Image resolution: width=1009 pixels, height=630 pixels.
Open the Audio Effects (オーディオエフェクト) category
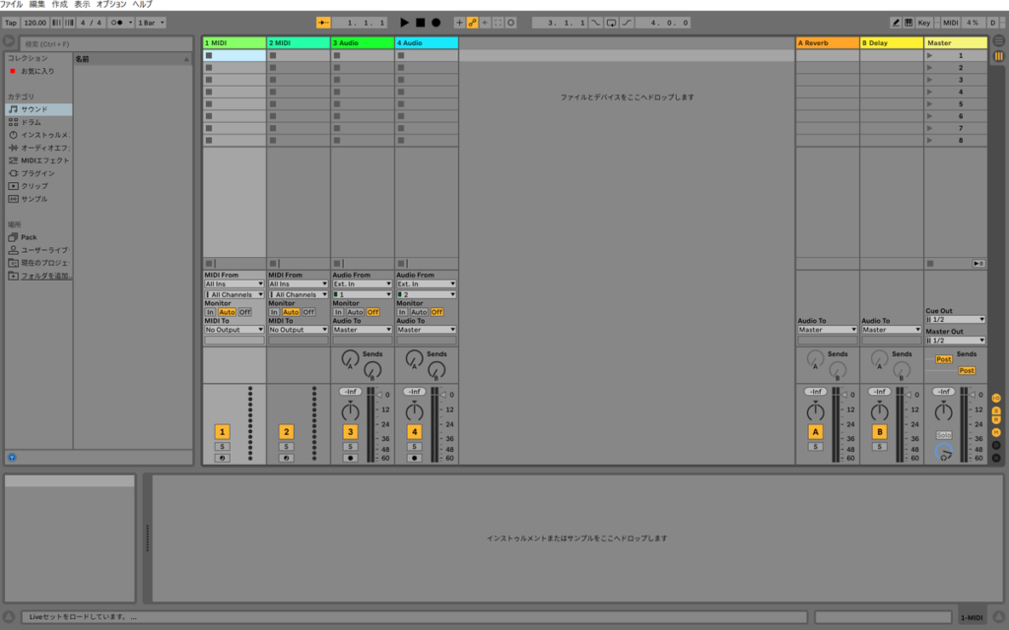(x=38, y=148)
